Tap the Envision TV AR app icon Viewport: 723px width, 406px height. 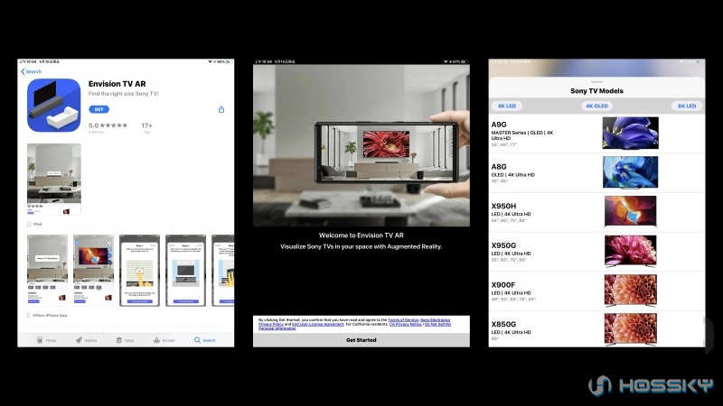[x=54, y=105]
